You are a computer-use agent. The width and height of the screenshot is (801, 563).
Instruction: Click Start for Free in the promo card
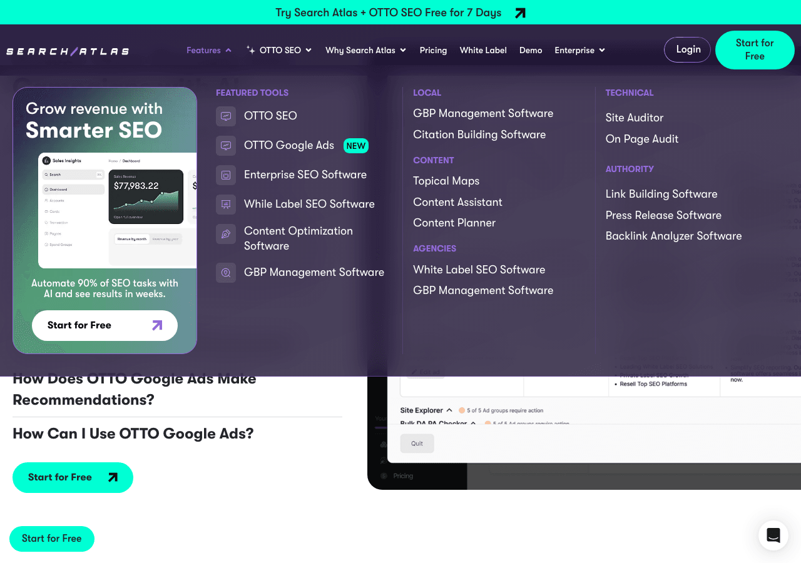[105, 325]
